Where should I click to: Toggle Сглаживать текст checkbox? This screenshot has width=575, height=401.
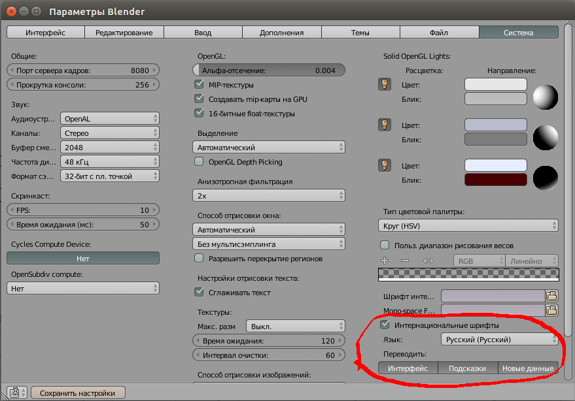(199, 292)
